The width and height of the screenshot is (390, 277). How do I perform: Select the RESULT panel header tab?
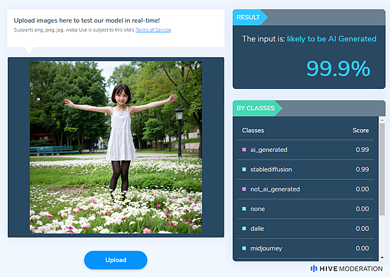pyautogui.click(x=250, y=17)
